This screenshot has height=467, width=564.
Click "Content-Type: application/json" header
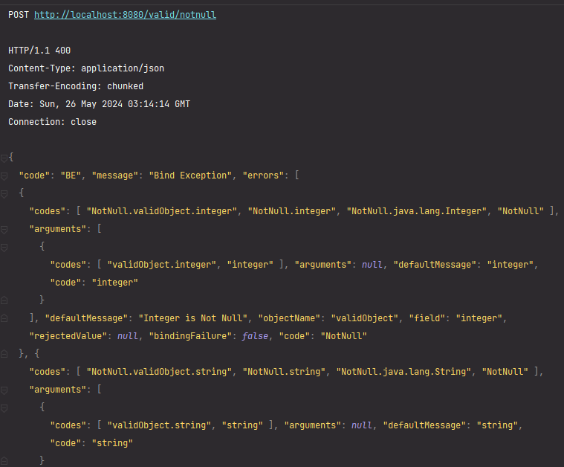pyautogui.click(x=86, y=68)
